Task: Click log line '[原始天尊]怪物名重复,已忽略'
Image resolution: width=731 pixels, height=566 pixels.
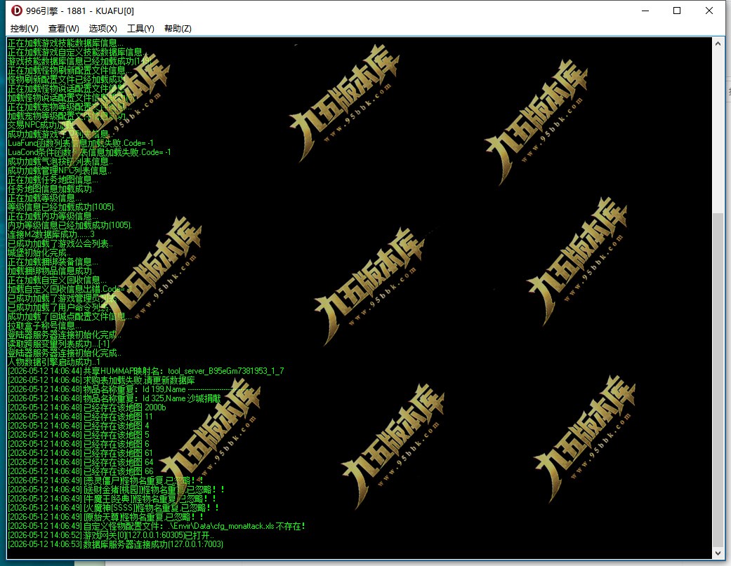Action: (x=106, y=517)
